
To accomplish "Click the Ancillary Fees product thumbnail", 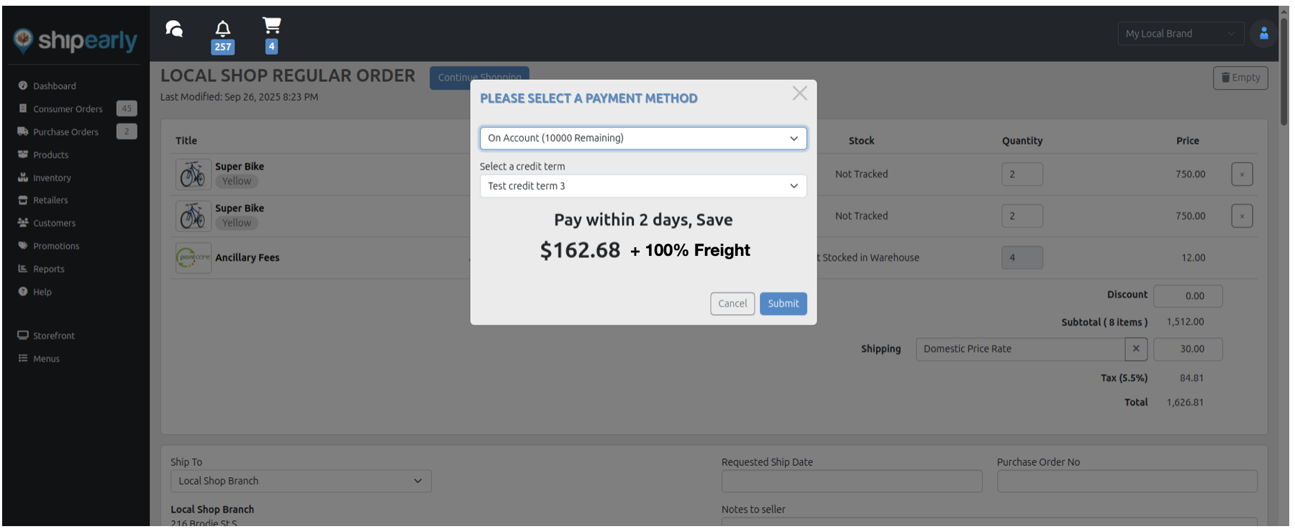I will click(x=193, y=257).
